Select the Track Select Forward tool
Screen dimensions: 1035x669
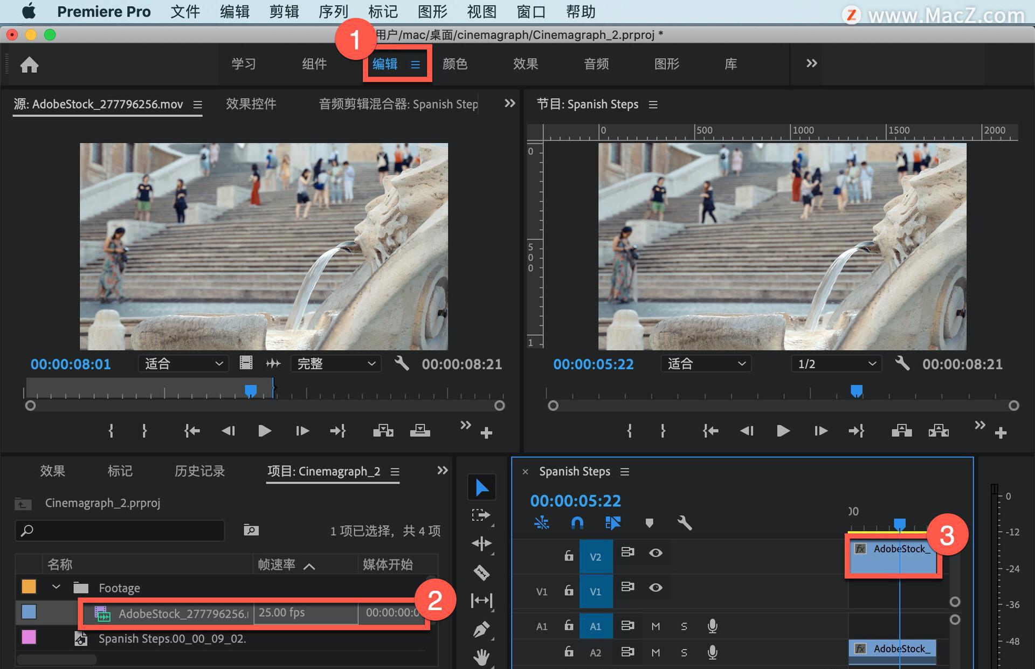coord(481,515)
